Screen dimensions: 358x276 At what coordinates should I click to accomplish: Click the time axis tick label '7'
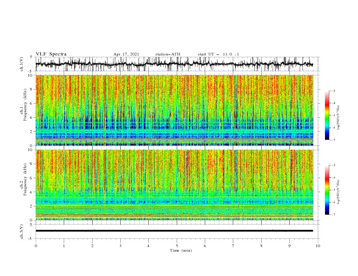pyautogui.click(x=233, y=246)
